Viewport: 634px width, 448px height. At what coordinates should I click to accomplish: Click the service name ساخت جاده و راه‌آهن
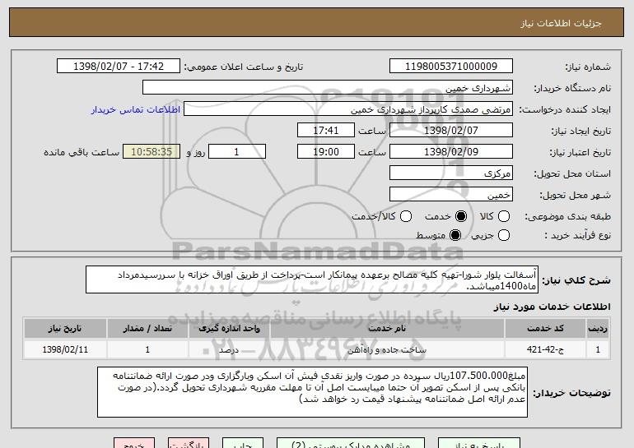(x=387, y=349)
